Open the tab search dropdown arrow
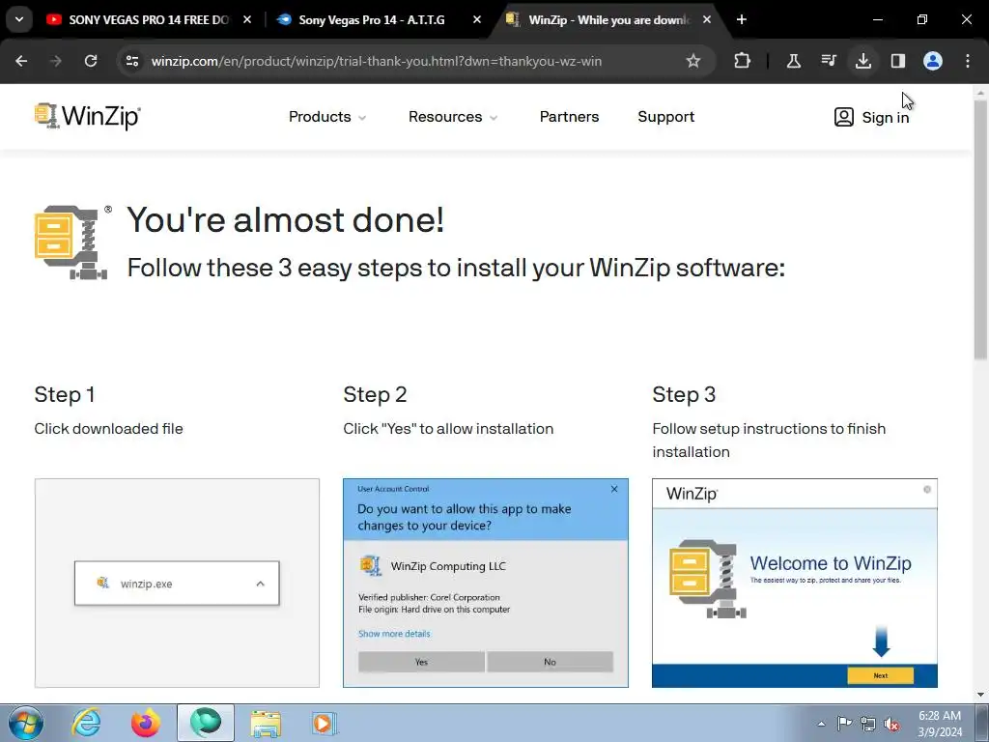The image size is (989, 742). coord(19,19)
